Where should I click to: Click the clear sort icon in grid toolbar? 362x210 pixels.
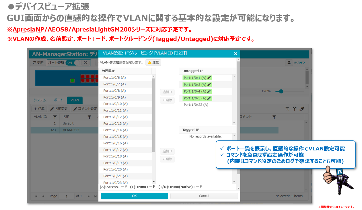pyautogui.click(x=287, y=109)
